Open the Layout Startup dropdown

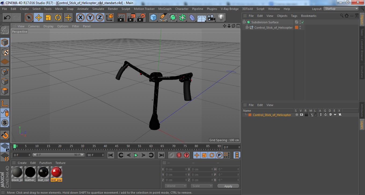click(341, 9)
